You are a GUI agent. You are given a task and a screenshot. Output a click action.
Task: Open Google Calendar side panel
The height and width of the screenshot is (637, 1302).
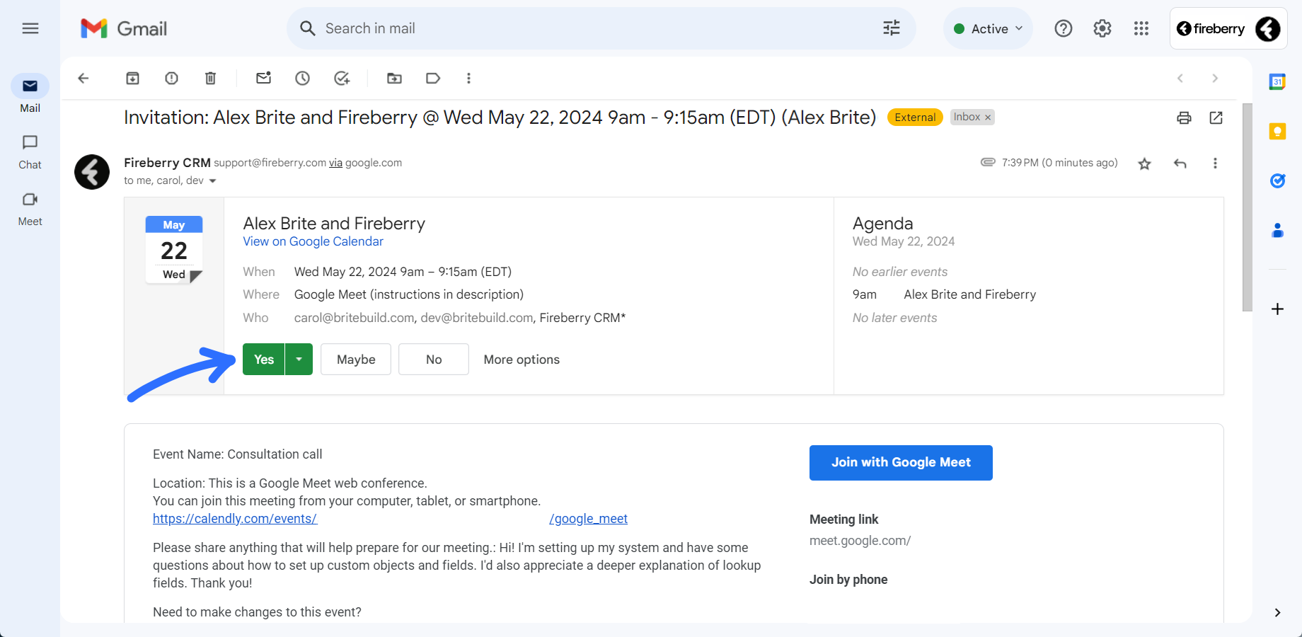tap(1277, 82)
